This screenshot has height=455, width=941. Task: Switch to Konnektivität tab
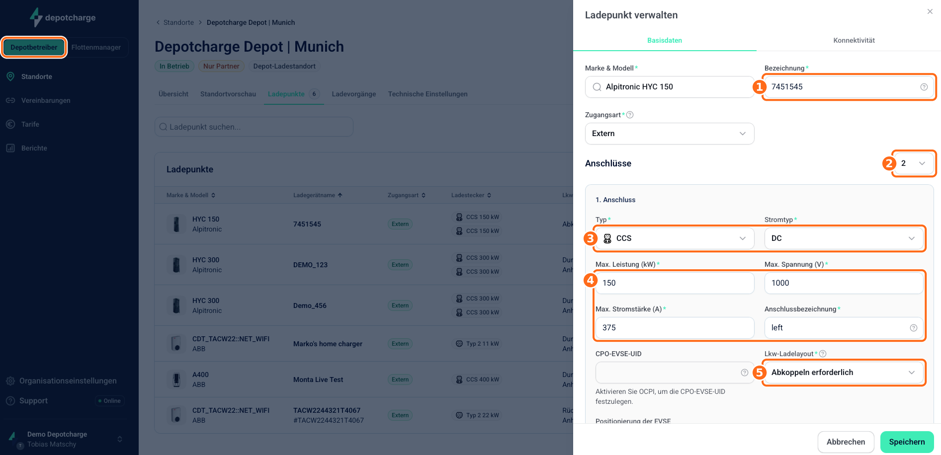click(x=854, y=40)
